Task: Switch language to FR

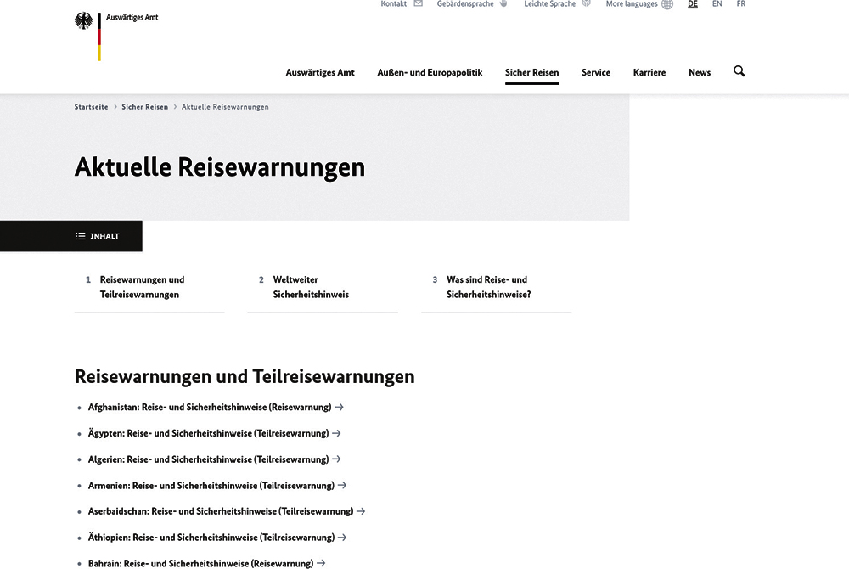Action: (x=741, y=4)
